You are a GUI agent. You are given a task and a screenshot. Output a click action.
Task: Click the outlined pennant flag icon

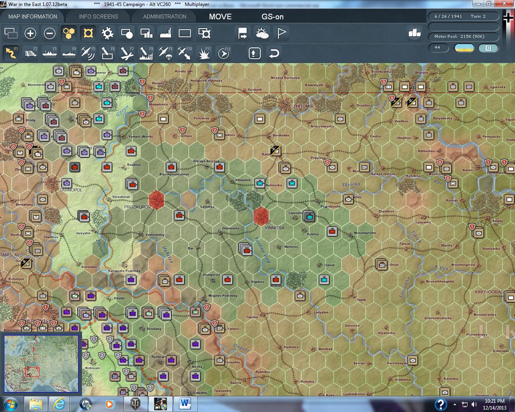tap(281, 33)
